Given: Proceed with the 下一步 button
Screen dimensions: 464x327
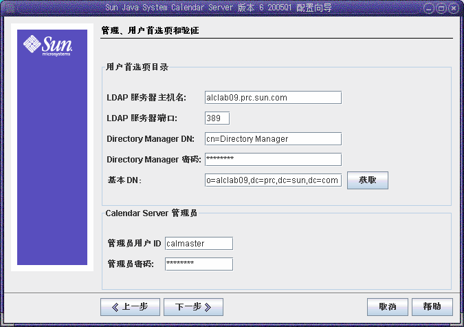Looking at the screenshot, I should coord(194,307).
